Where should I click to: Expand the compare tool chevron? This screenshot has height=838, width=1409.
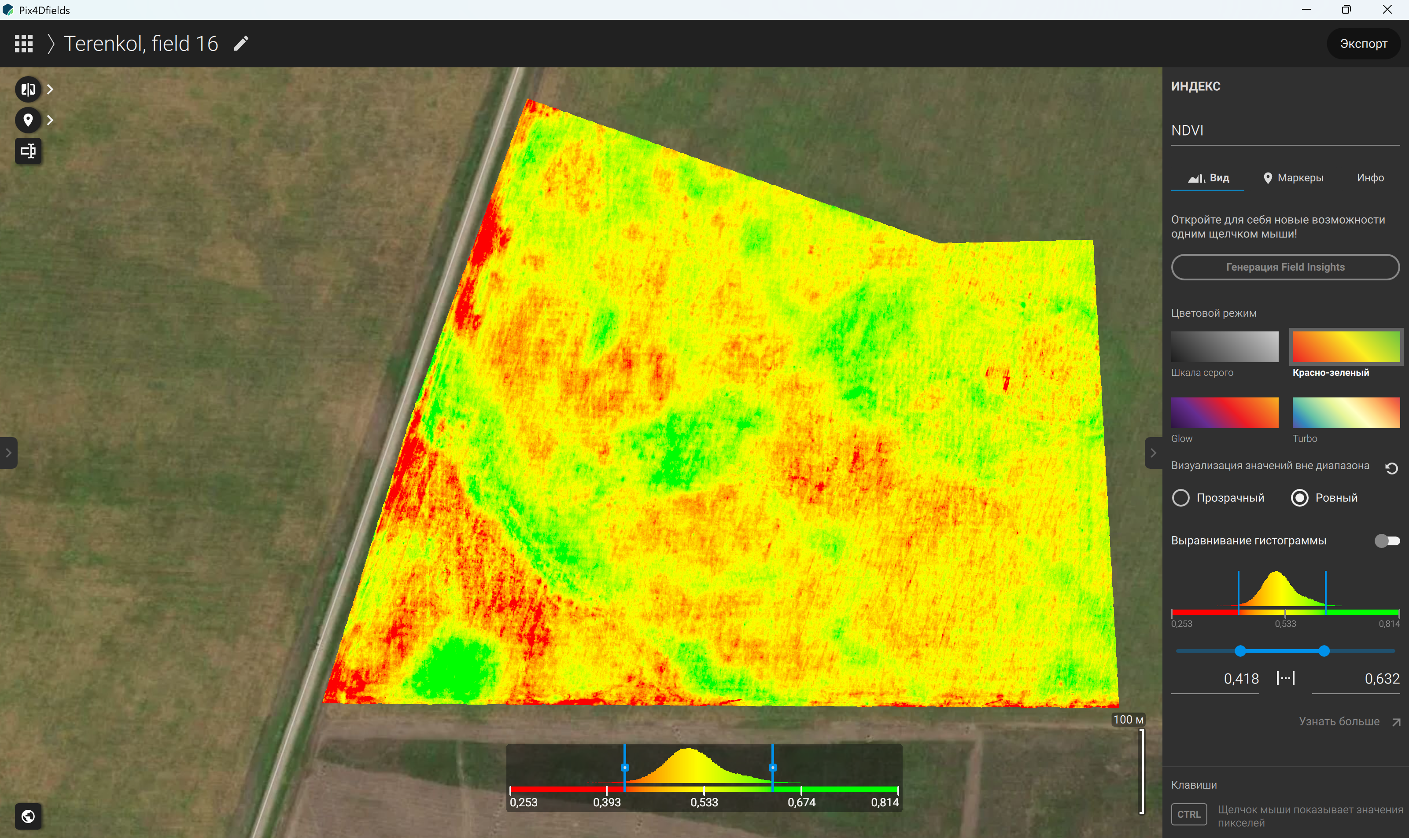(x=50, y=89)
